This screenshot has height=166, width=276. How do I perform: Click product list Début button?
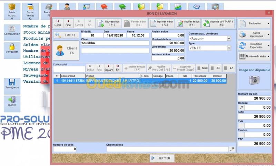(90, 68)
